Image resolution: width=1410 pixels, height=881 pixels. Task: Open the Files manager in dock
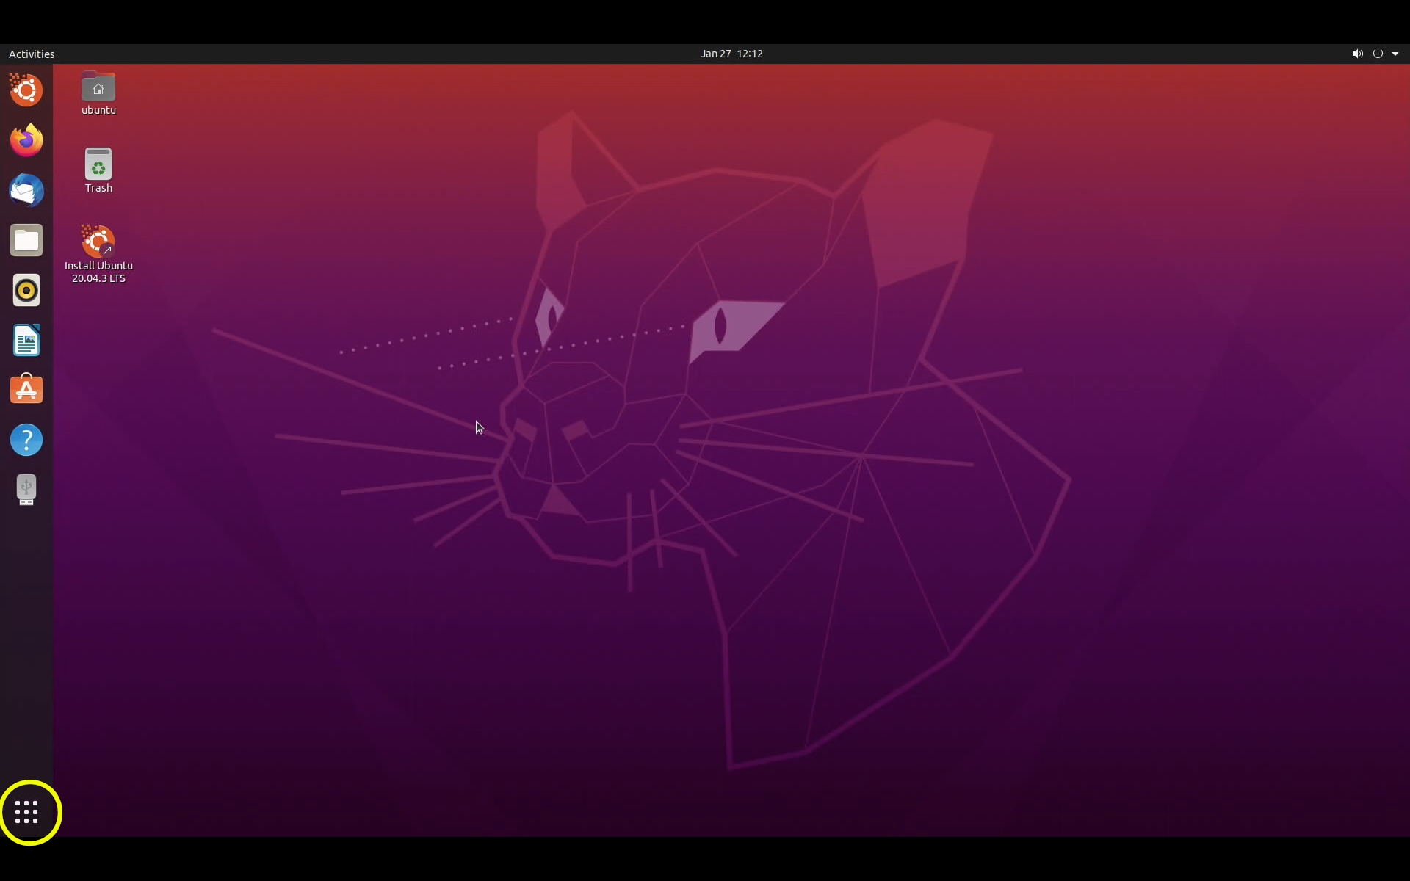click(26, 240)
